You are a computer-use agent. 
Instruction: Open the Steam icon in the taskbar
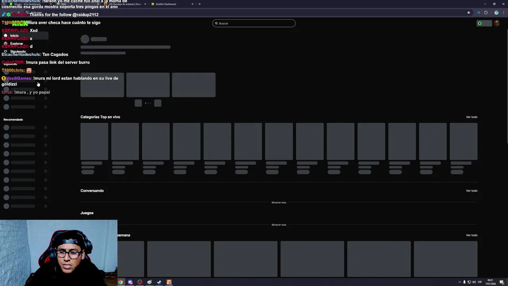coord(159,282)
